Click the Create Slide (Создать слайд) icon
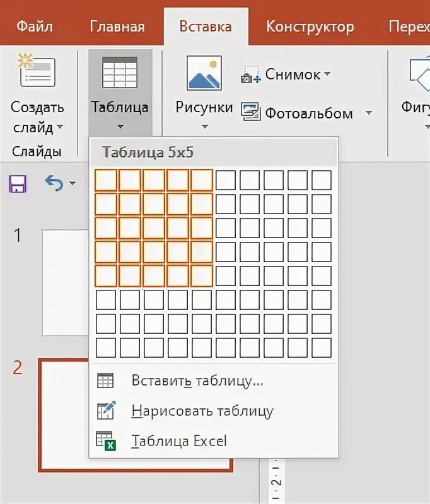This screenshot has width=430, height=504. [37, 71]
